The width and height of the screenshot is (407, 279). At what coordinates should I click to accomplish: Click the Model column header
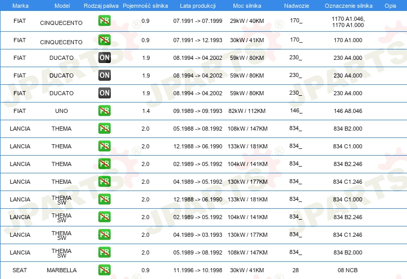pos(62,6)
